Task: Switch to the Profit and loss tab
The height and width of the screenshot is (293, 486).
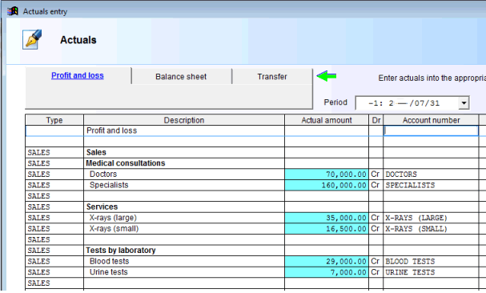Action: (x=78, y=76)
